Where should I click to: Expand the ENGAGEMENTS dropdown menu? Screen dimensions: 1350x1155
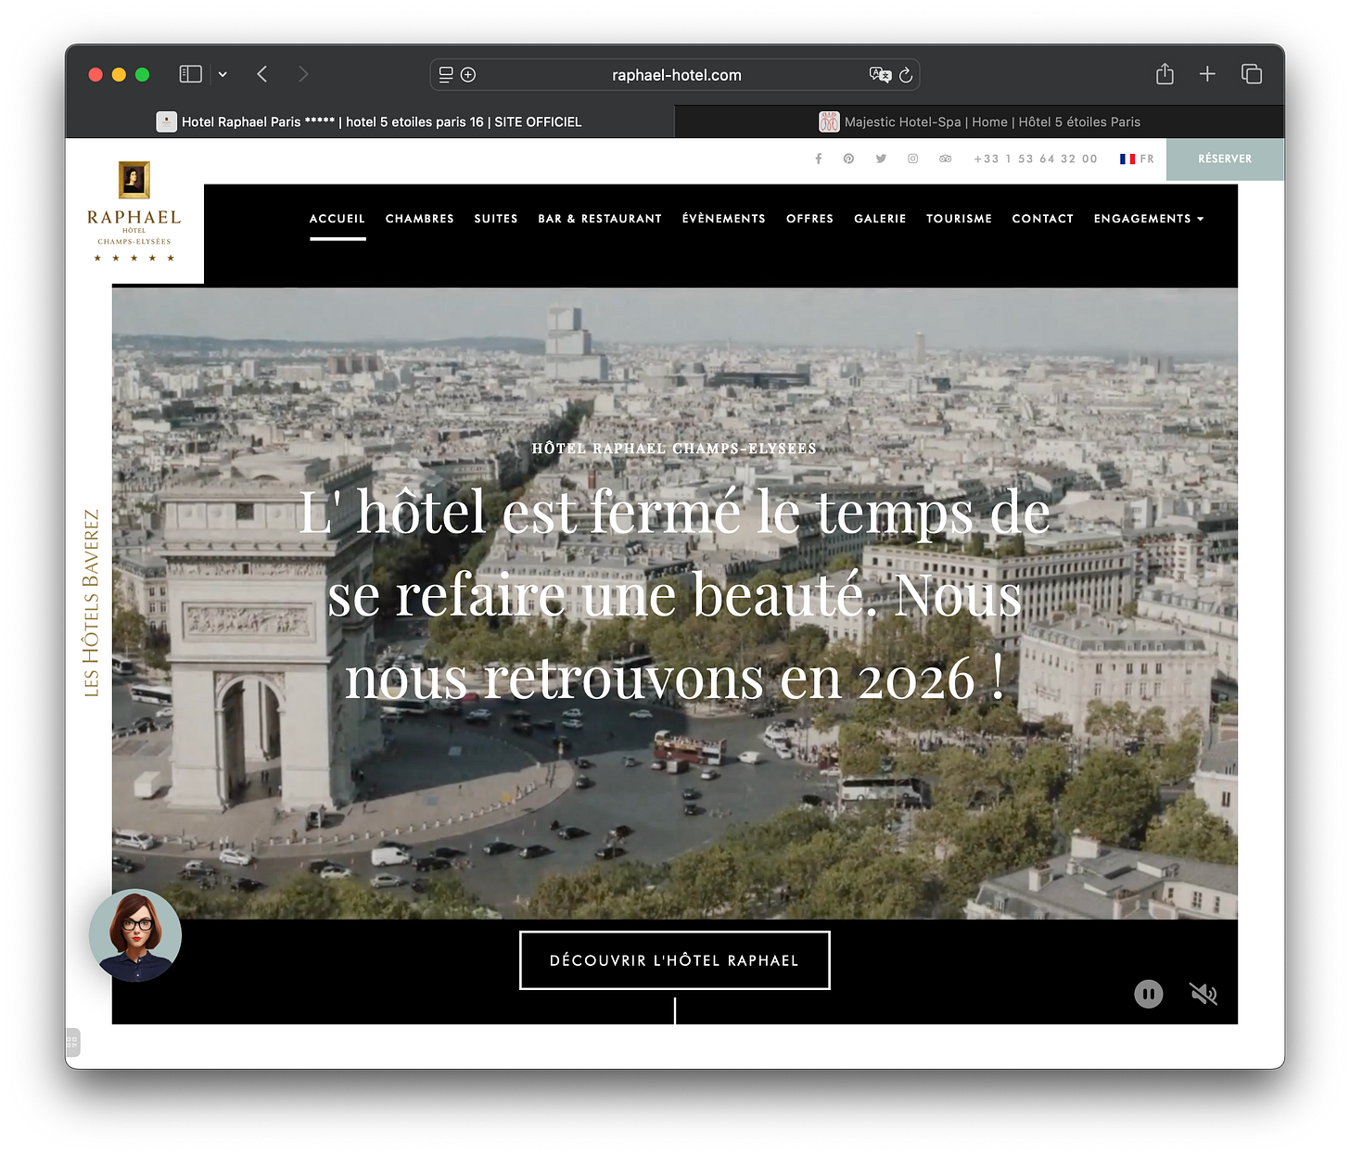tap(1149, 219)
